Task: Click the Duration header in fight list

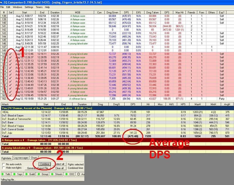Action: (55, 13)
